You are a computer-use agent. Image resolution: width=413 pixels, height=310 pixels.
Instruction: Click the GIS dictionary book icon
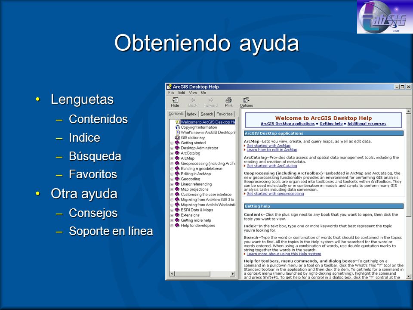pos(177,138)
